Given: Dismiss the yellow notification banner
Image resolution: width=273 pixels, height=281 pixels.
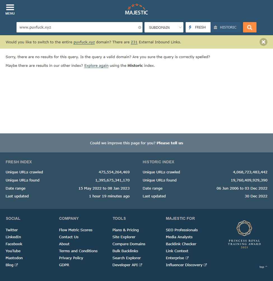Looking at the screenshot, I should click(x=263, y=42).
